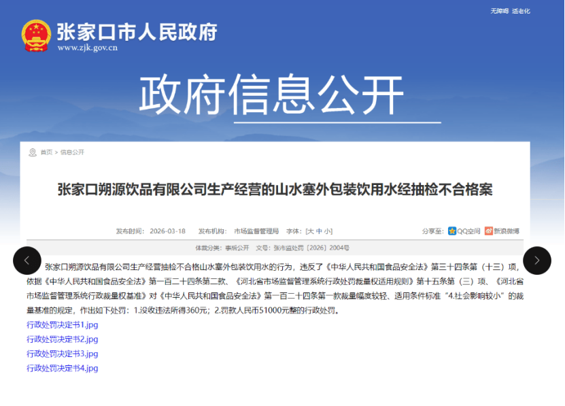Set font size to 大

[x=309, y=231]
